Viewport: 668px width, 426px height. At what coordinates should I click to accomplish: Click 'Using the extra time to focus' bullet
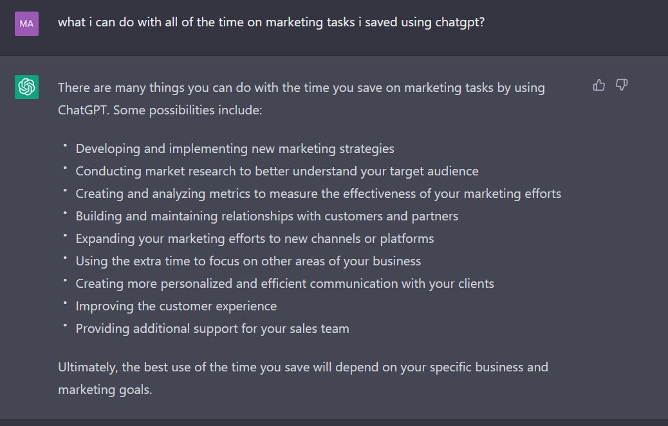pyautogui.click(x=248, y=261)
